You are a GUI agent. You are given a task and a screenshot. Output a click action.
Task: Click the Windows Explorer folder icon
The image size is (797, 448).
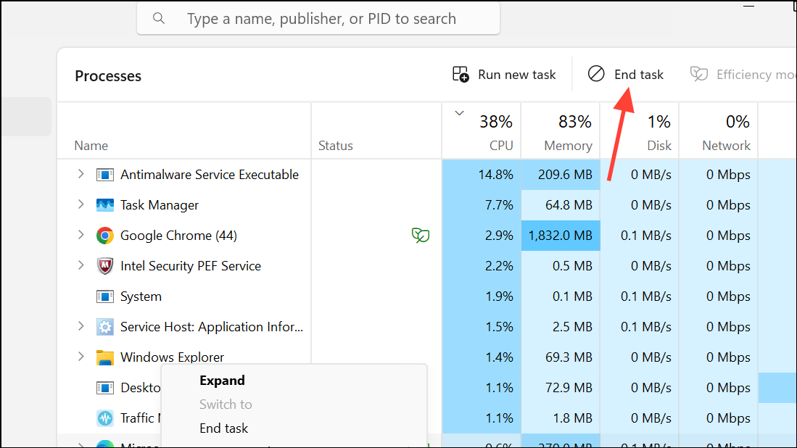(x=104, y=357)
